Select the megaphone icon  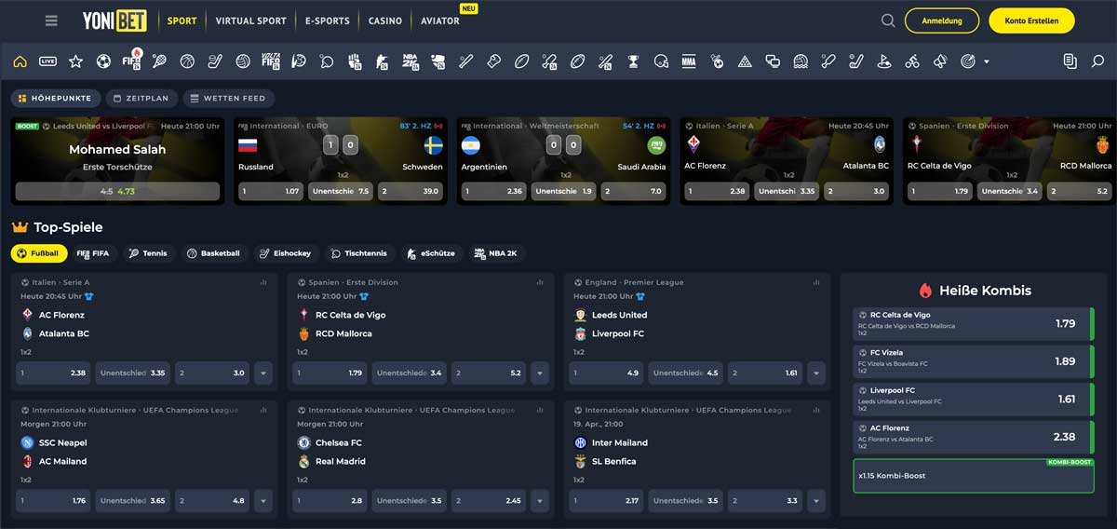pos(940,61)
